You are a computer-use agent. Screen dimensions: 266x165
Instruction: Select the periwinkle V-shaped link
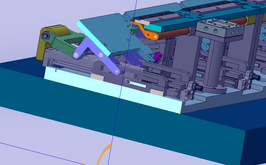click(97, 55)
